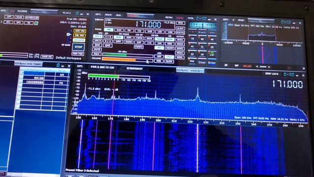Screen dimensions: 314x177
Task: Click the SQLC squelch button
Action: [x=97, y=54]
